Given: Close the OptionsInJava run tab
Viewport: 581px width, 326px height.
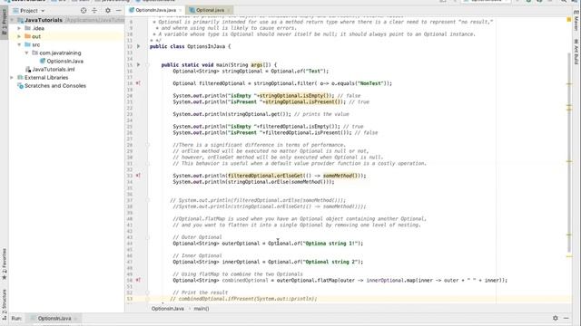Looking at the screenshot, I should click(x=75, y=319).
